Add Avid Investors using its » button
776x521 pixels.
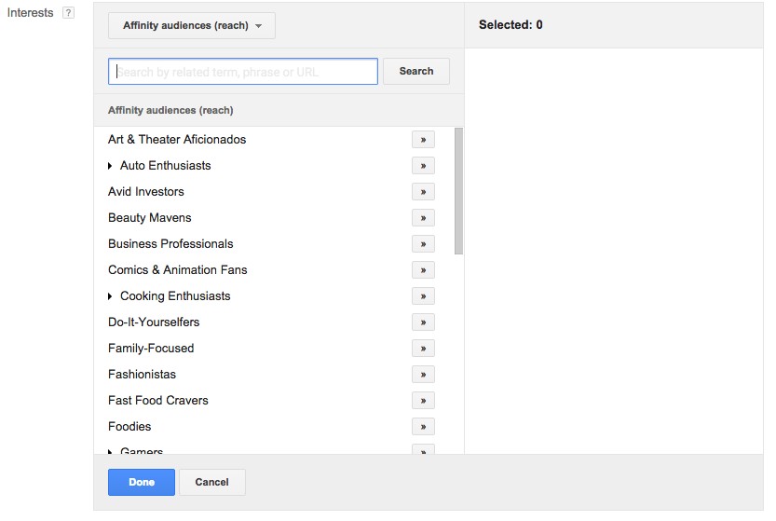[423, 192]
